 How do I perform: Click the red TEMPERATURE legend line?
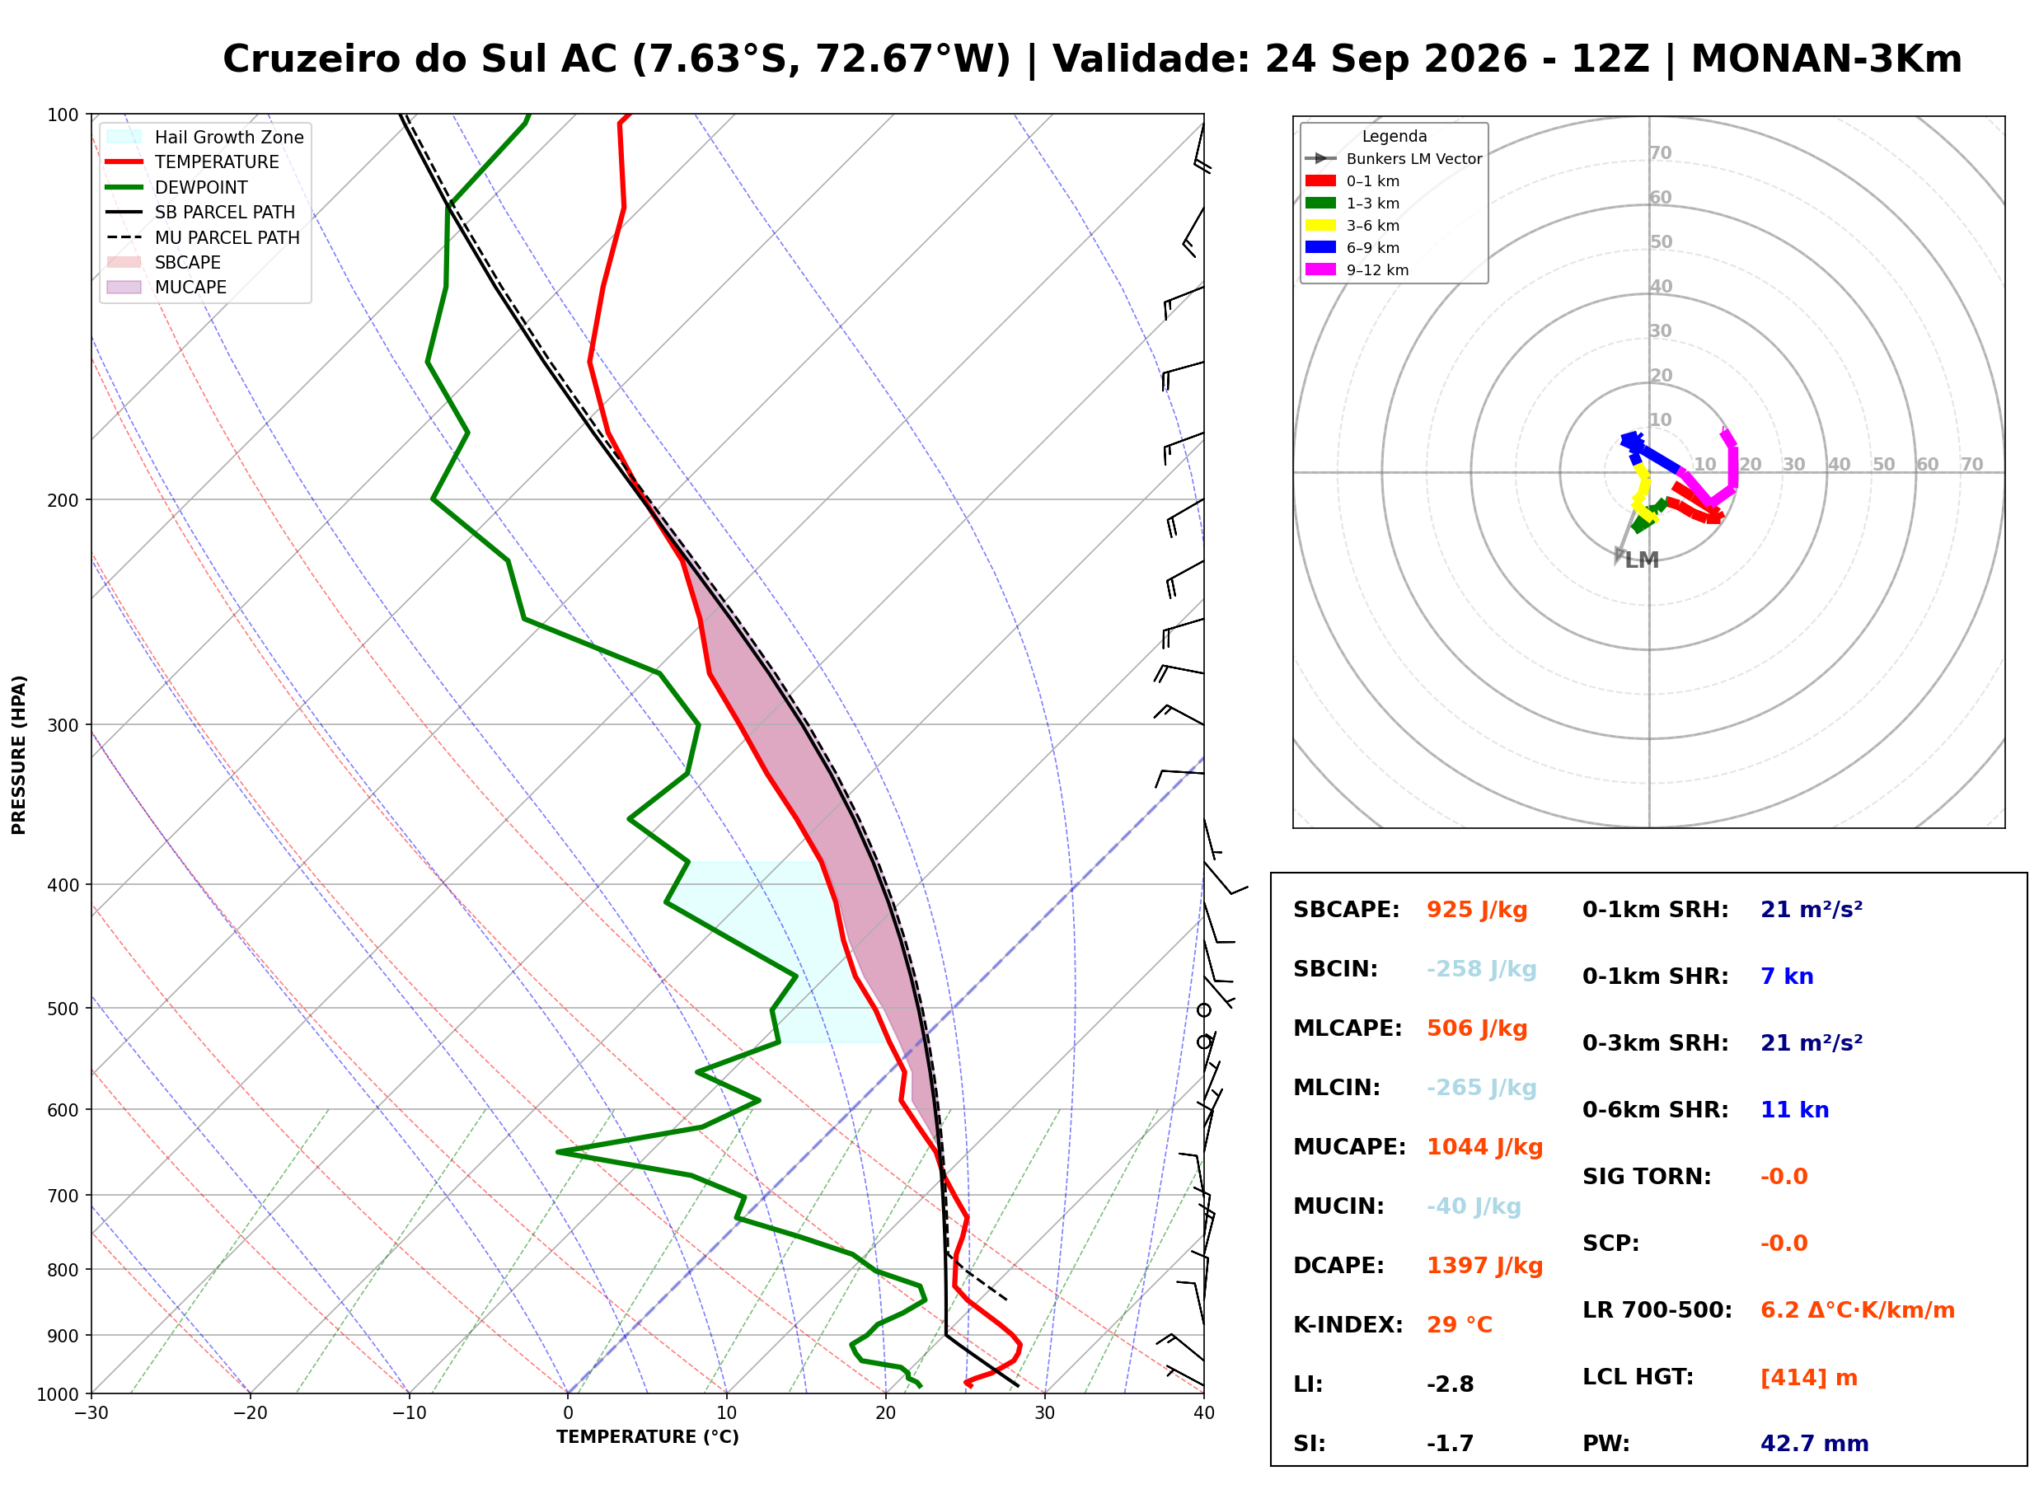click(124, 162)
